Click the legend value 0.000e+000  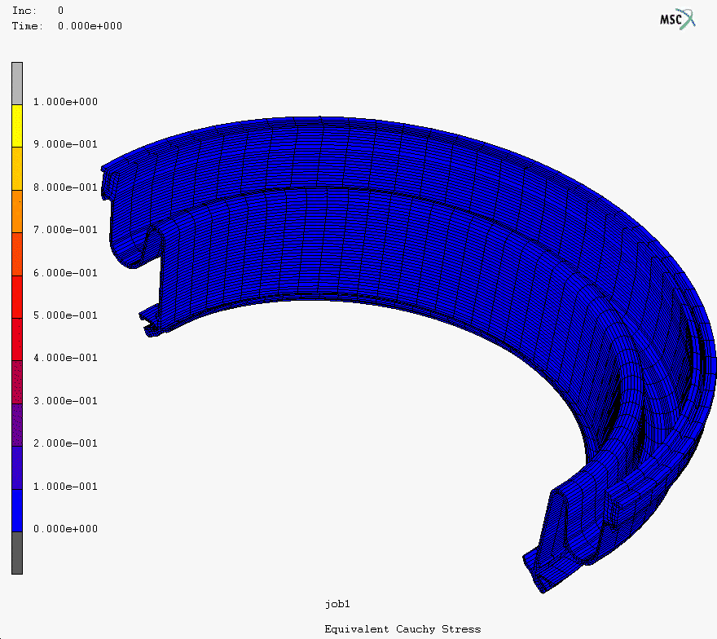click(65, 529)
